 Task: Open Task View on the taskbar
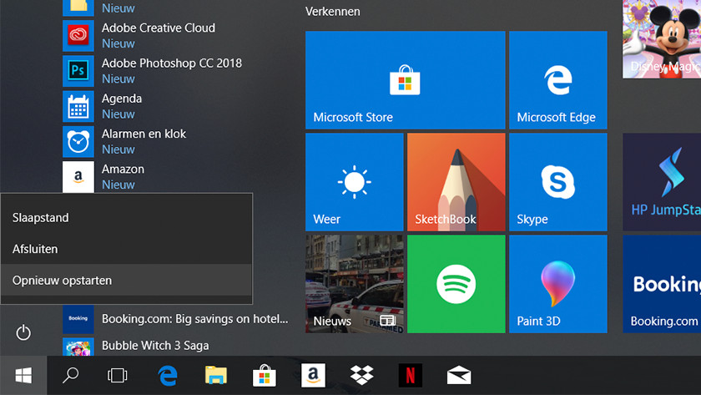pos(117,375)
